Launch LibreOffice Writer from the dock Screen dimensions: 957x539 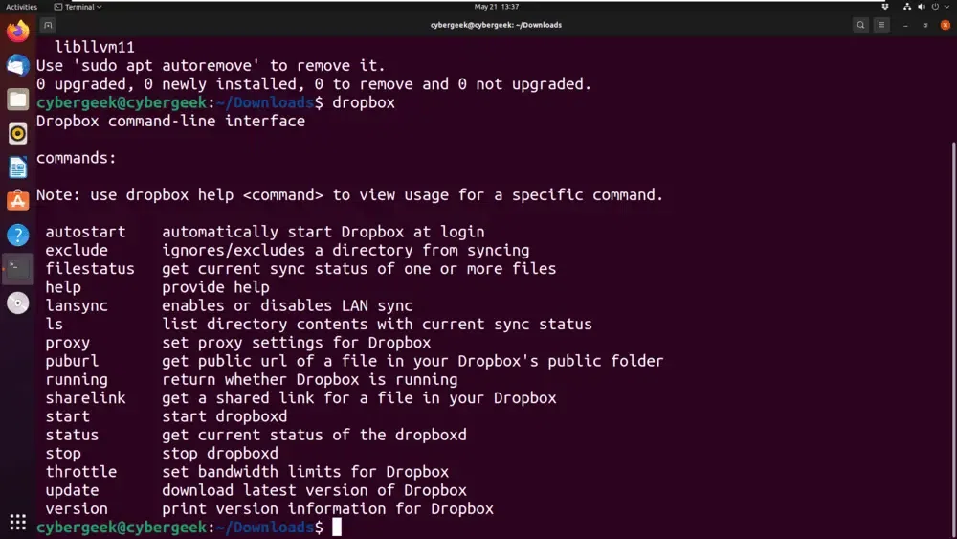(x=17, y=168)
